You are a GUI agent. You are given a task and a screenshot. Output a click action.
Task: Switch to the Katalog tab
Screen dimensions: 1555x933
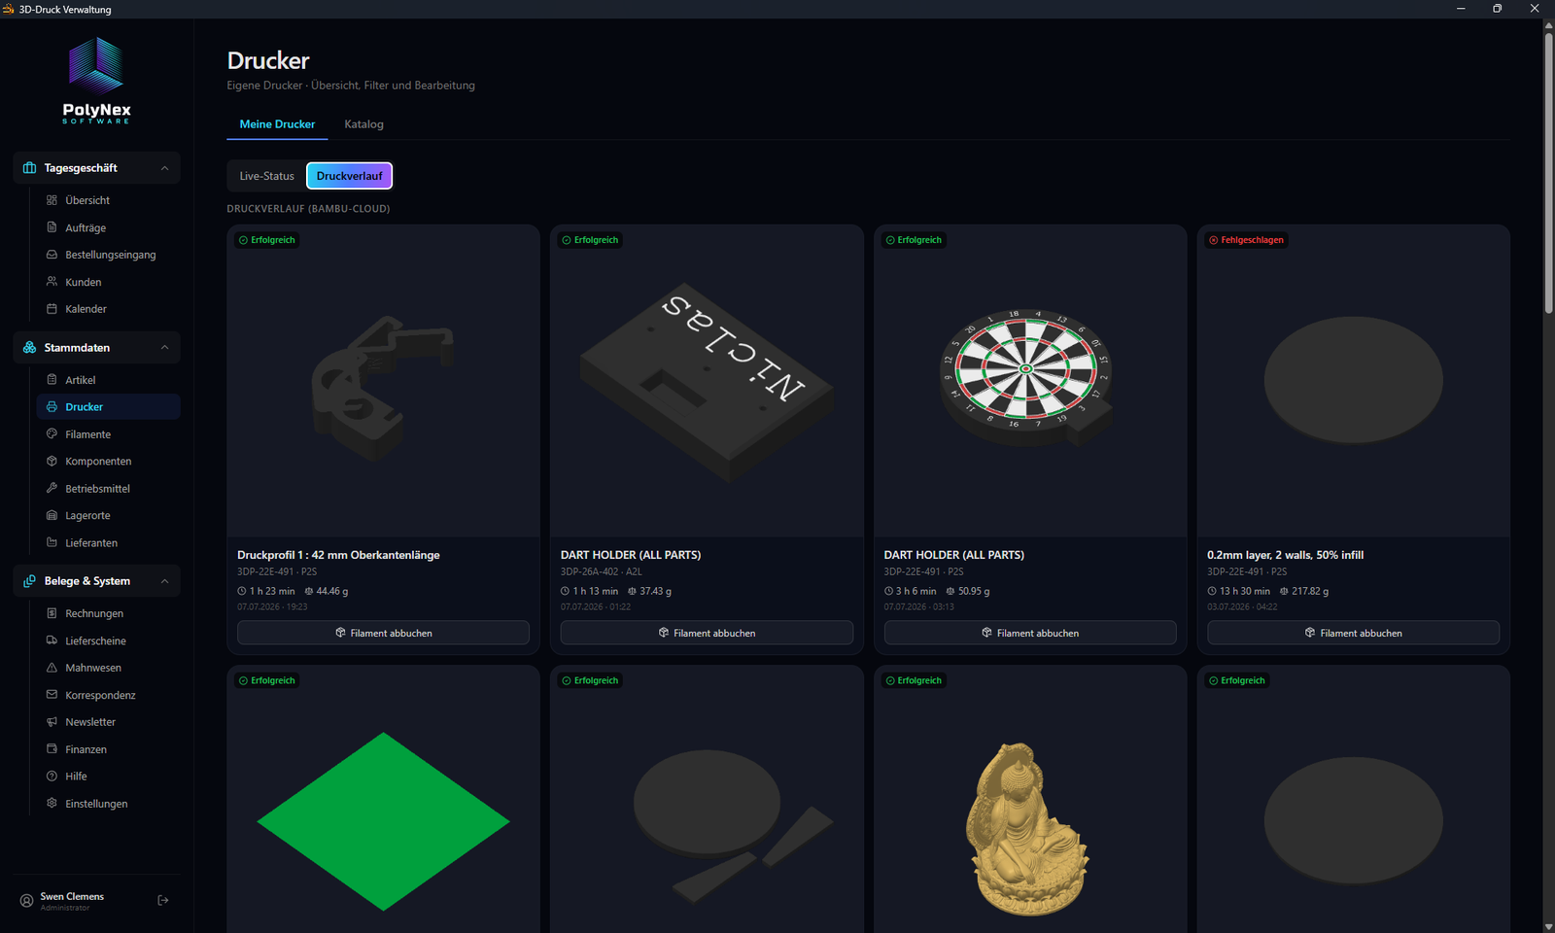(363, 124)
